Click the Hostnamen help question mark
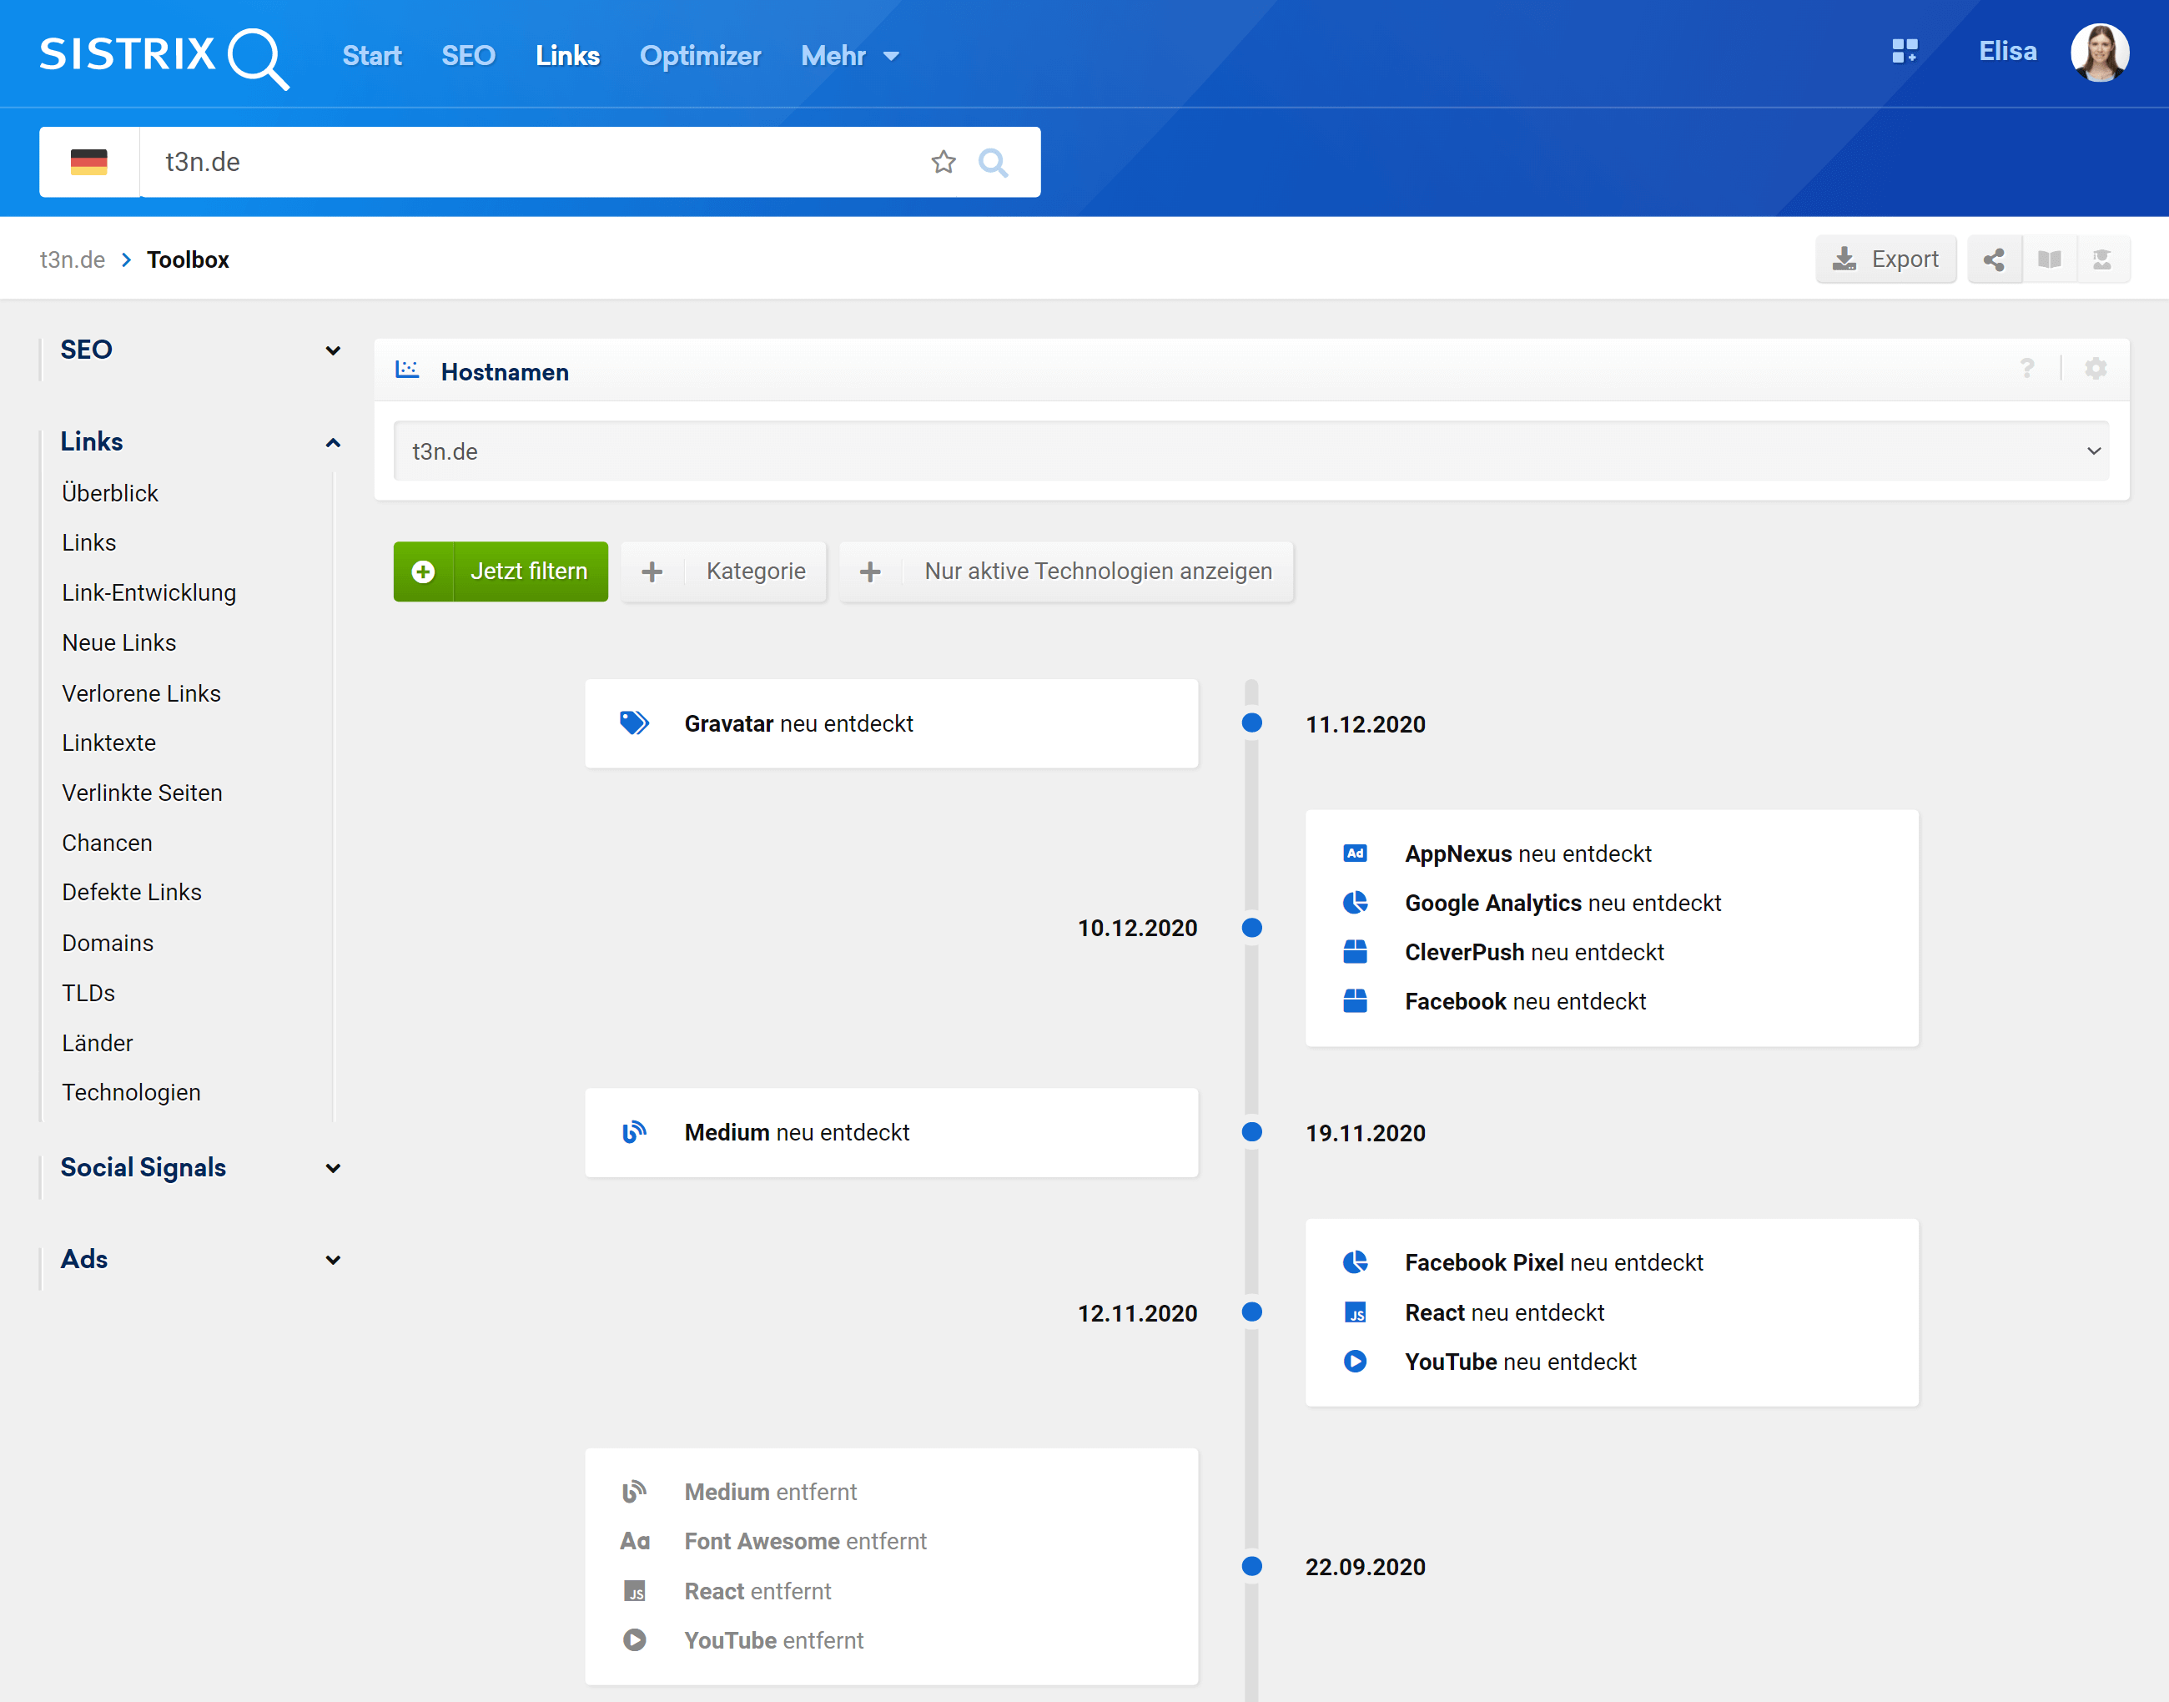 coord(2026,370)
